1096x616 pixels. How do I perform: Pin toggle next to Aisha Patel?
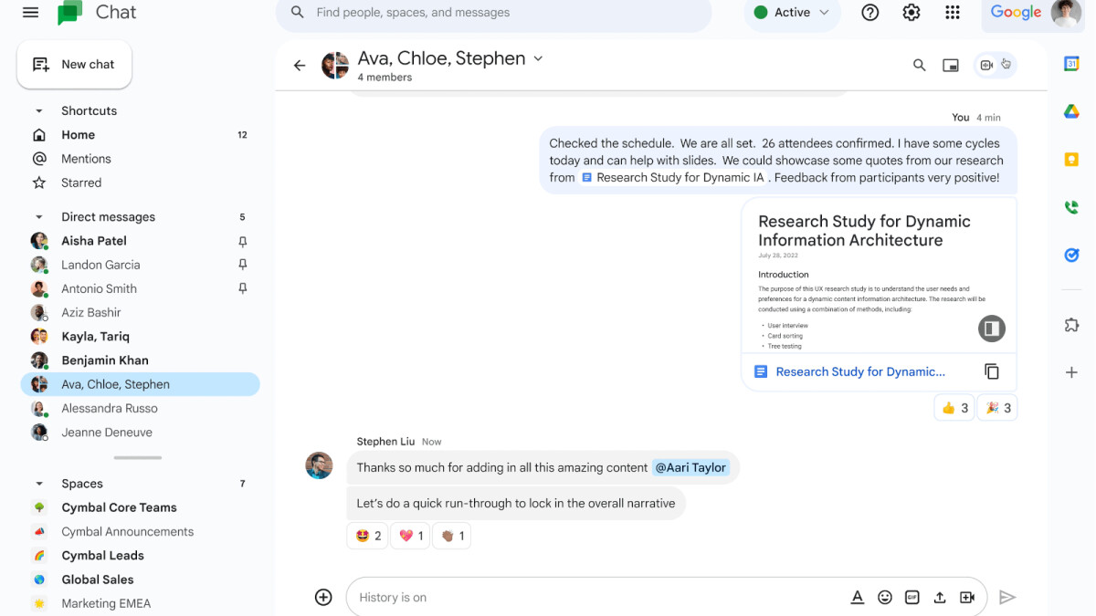pos(242,240)
